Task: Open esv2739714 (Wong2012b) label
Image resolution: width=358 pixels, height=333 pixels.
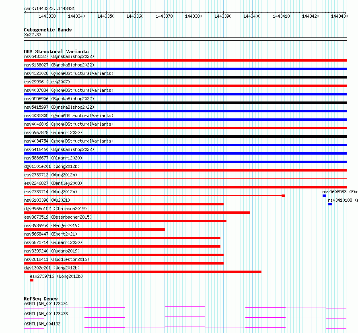Action: (51, 192)
